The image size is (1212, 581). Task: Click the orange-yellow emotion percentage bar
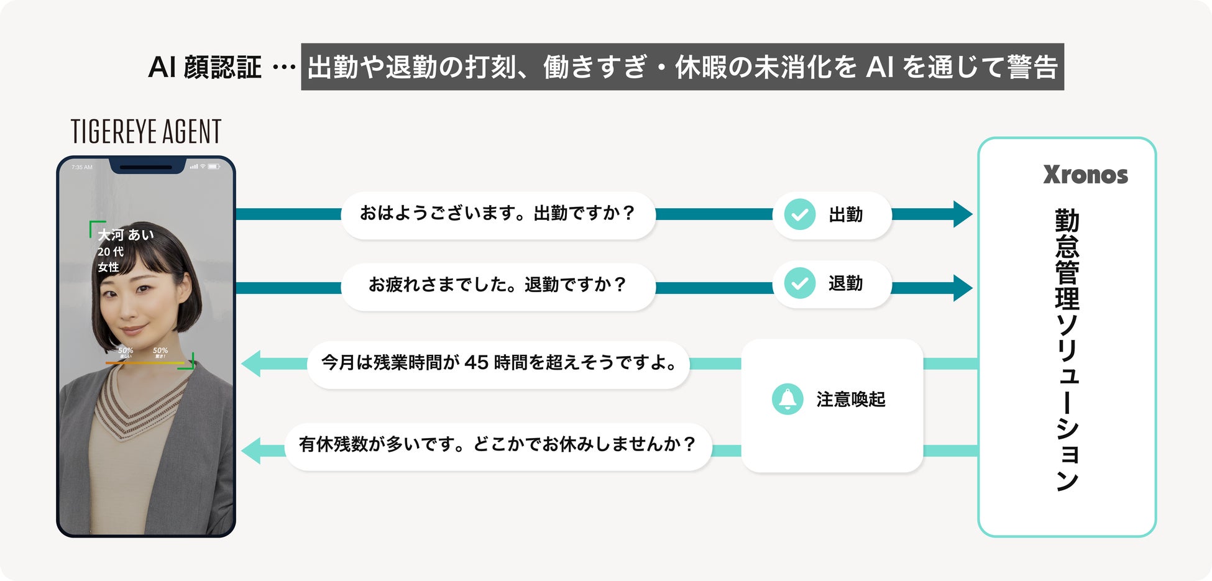[x=146, y=362]
